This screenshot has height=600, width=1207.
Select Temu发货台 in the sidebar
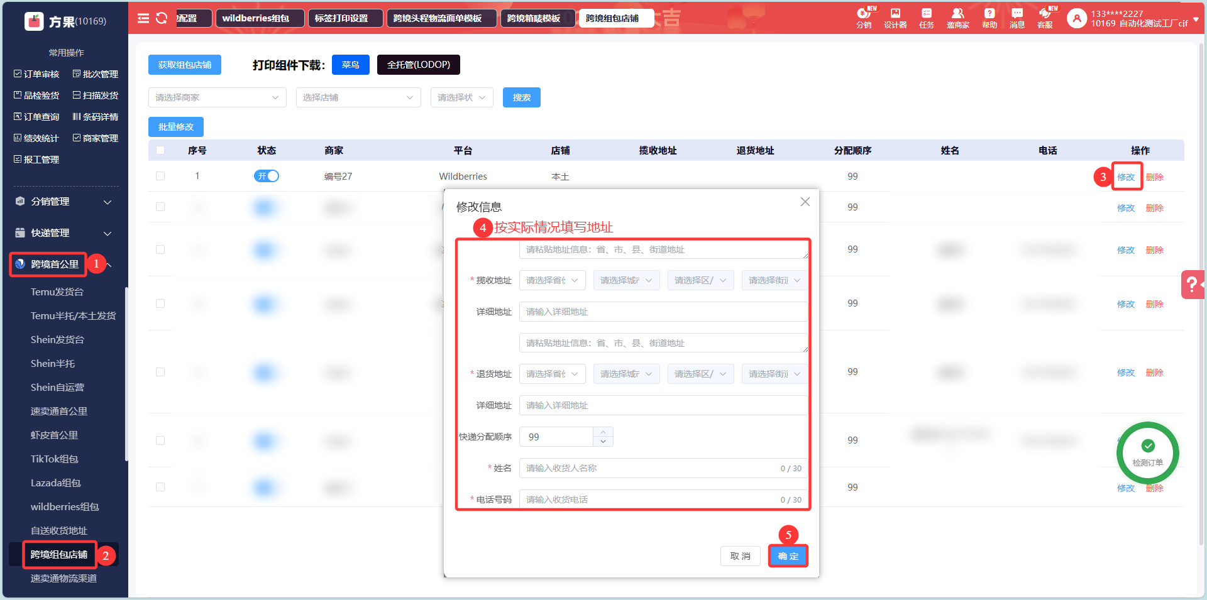click(57, 292)
